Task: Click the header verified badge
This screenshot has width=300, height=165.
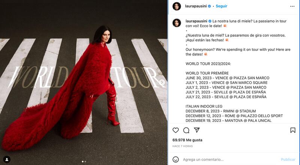Action: [x=209, y=6]
